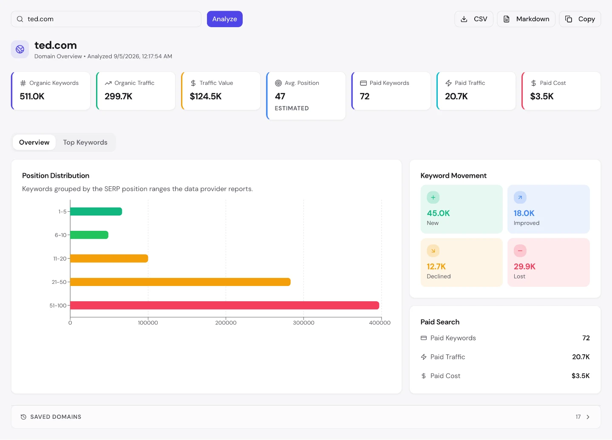Click the Paid Search value 72

(x=586, y=338)
